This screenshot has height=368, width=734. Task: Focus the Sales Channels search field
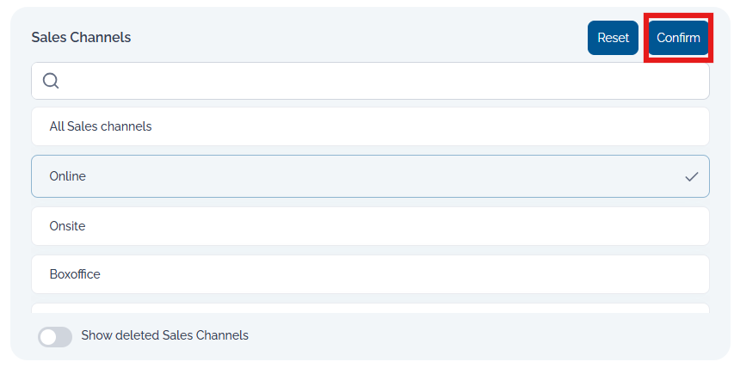[x=370, y=81]
